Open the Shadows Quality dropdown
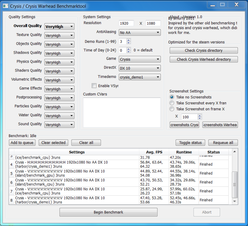This screenshot has width=248, height=226. pos(59,53)
